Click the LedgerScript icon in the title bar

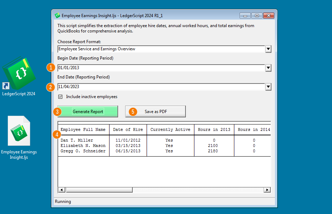click(x=57, y=15)
